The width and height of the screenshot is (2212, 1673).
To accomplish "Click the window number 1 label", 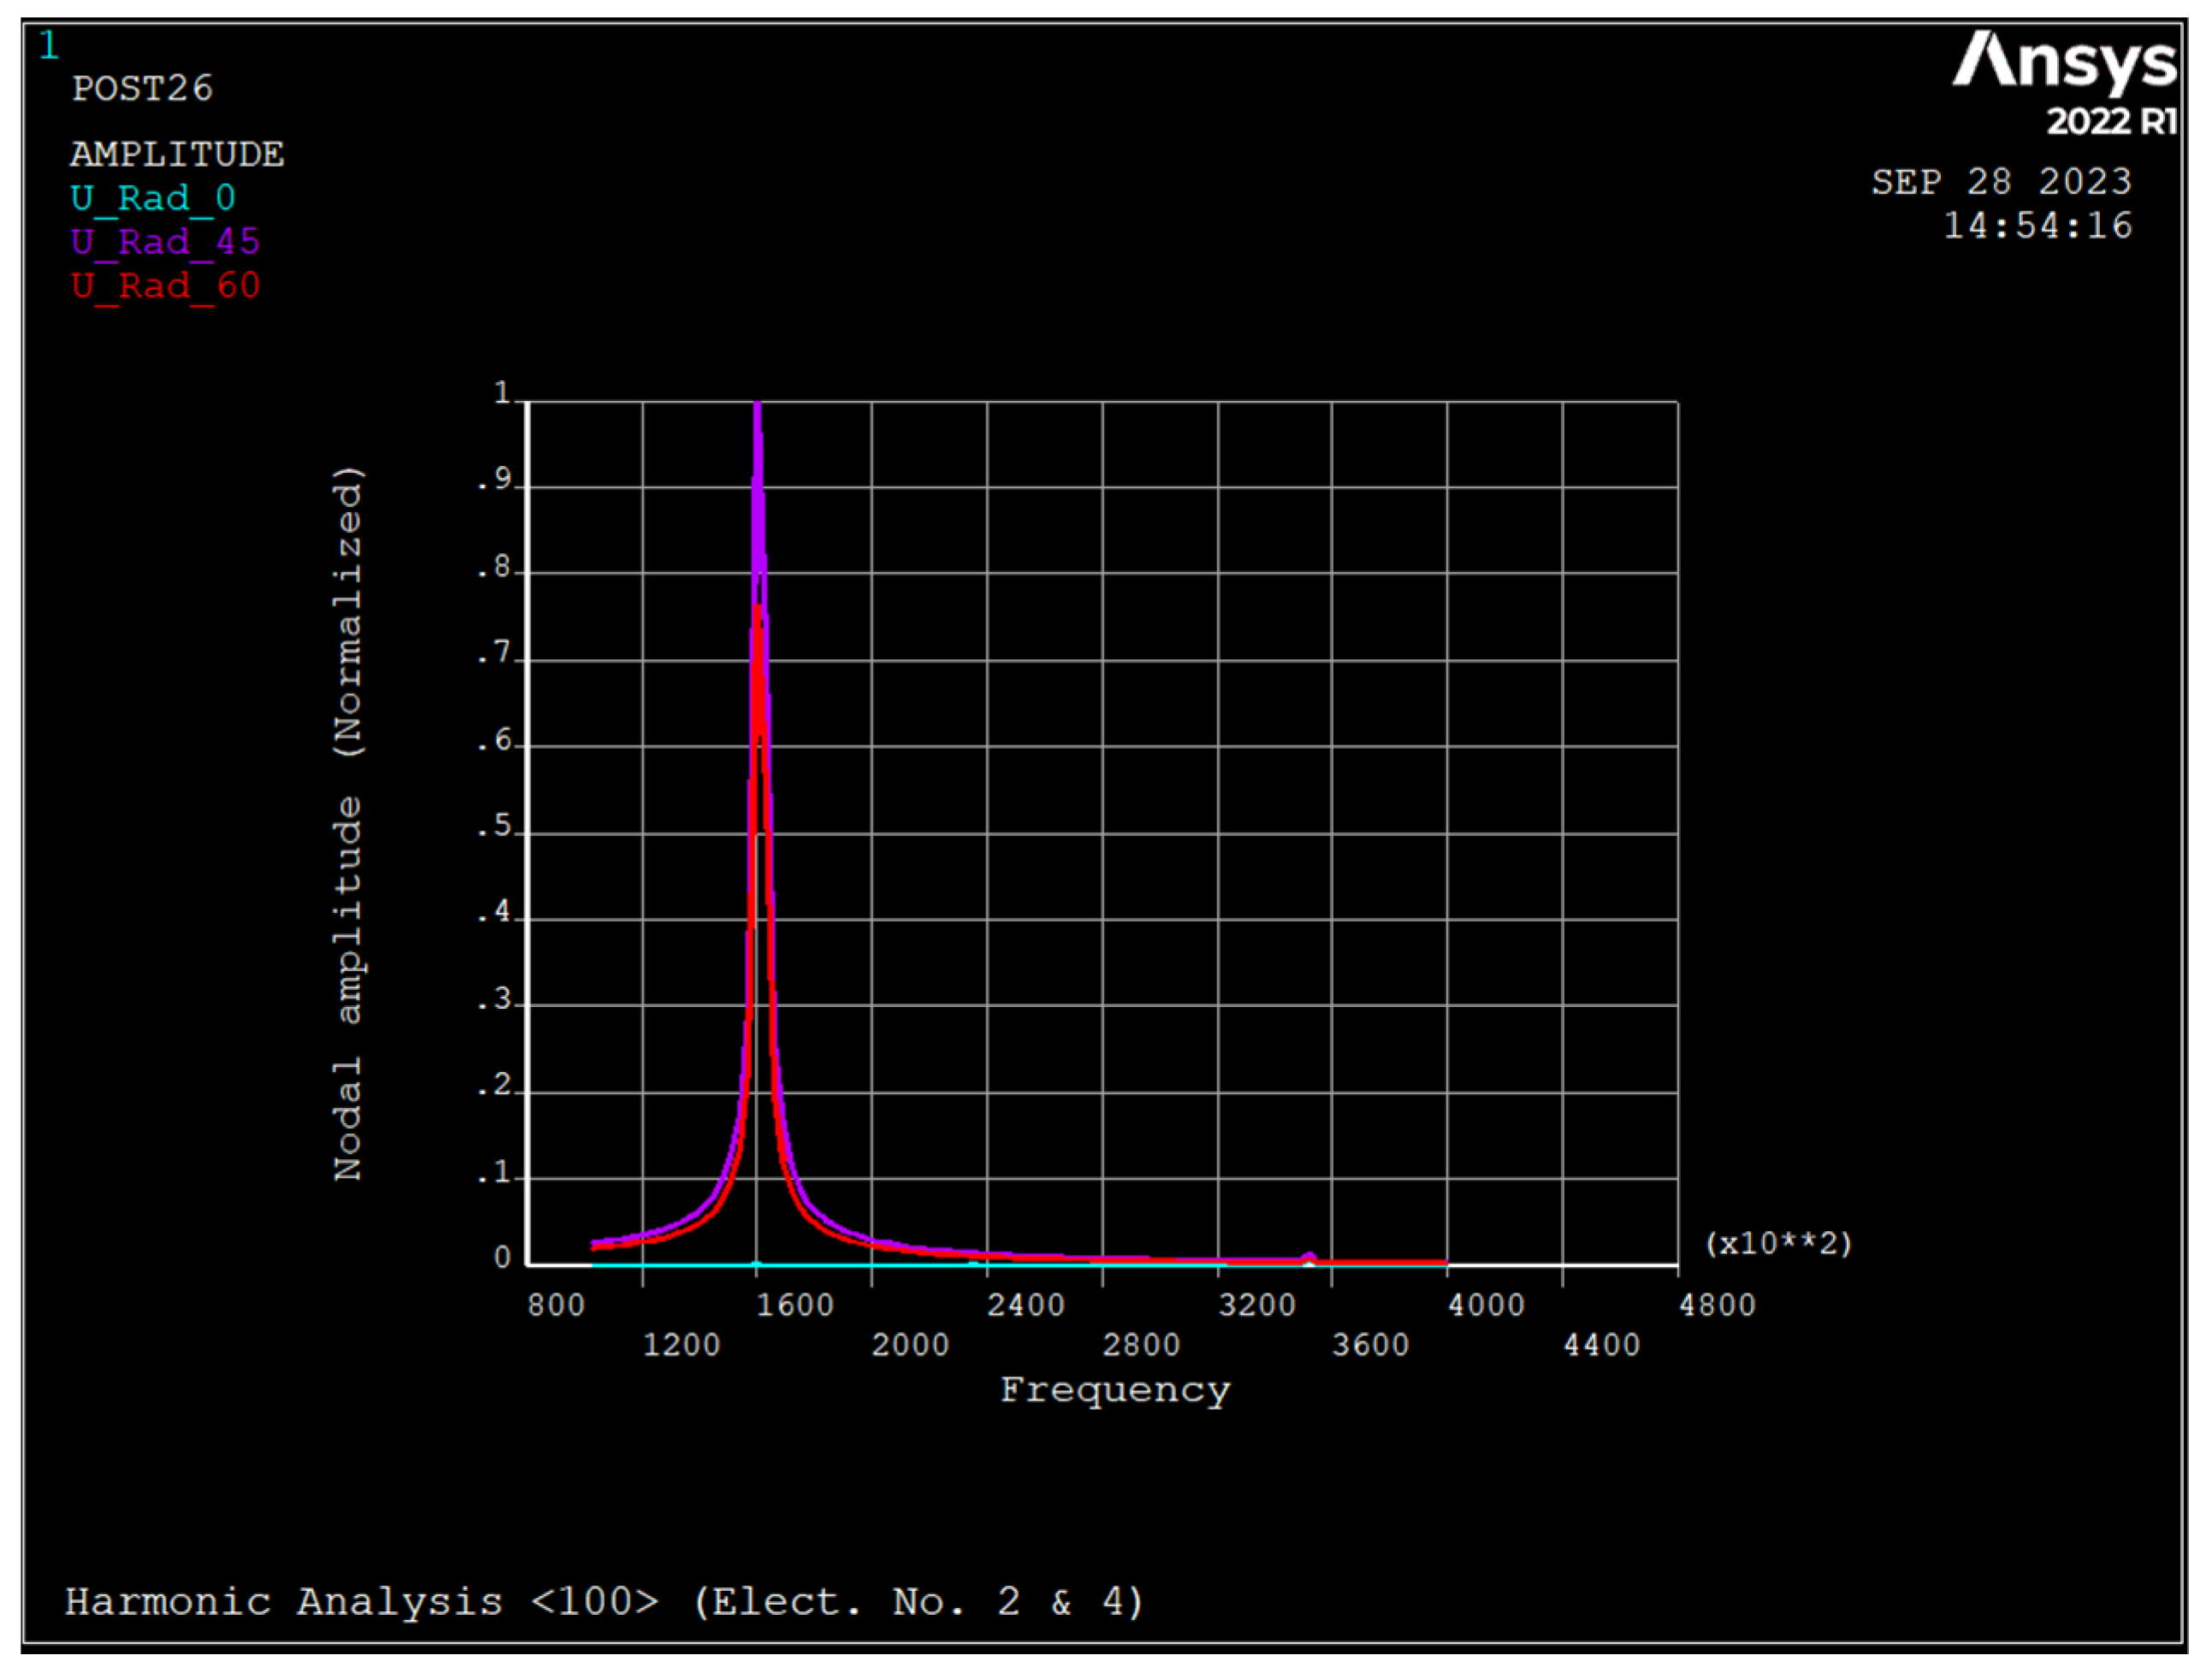I will [48, 46].
